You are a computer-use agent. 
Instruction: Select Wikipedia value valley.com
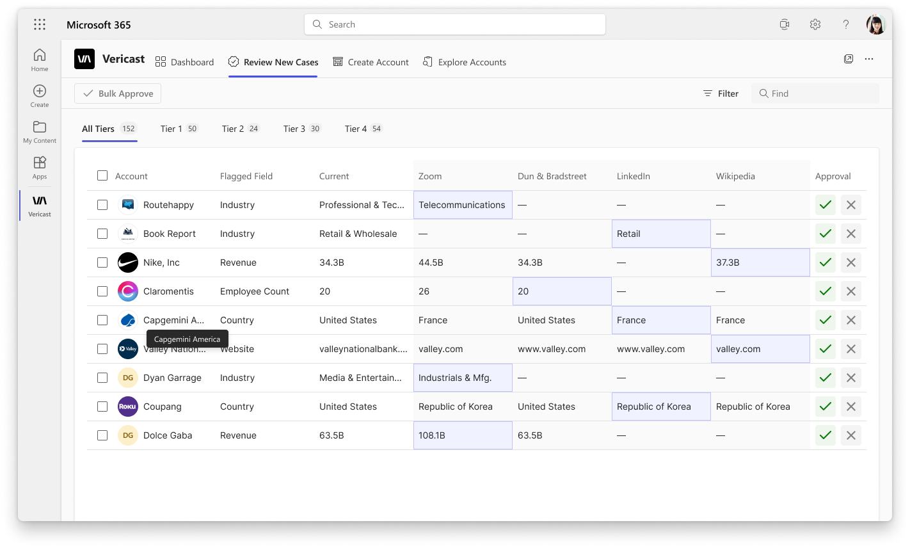coord(760,349)
